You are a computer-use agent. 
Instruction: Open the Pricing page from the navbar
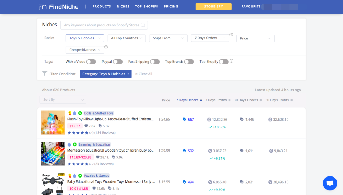[171, 7]
